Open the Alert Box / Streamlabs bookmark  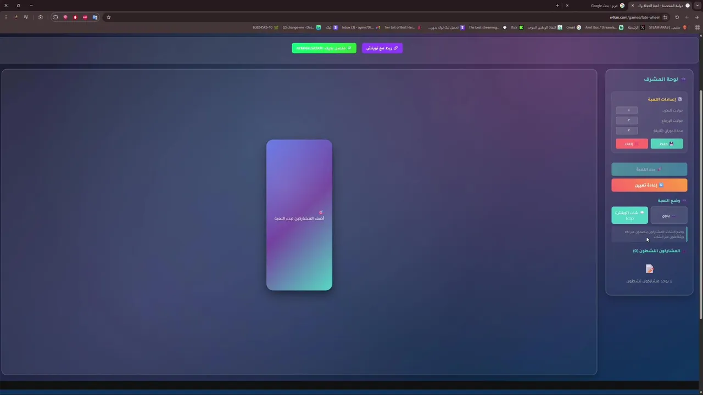(x=604, y=27)
